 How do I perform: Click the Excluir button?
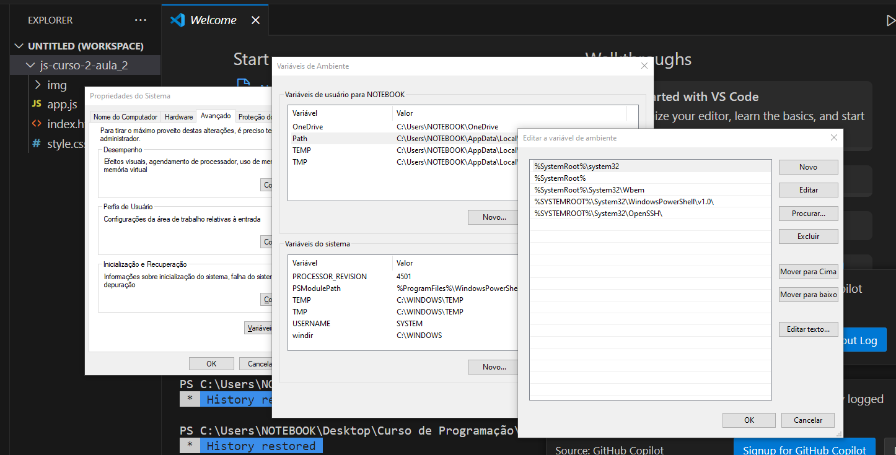click(x=809, y=236)
